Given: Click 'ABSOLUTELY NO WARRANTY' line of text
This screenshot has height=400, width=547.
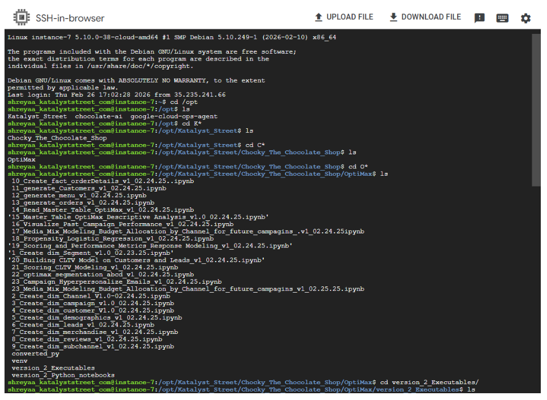Looking at the screenshot, I should click(x=136, y=81).
